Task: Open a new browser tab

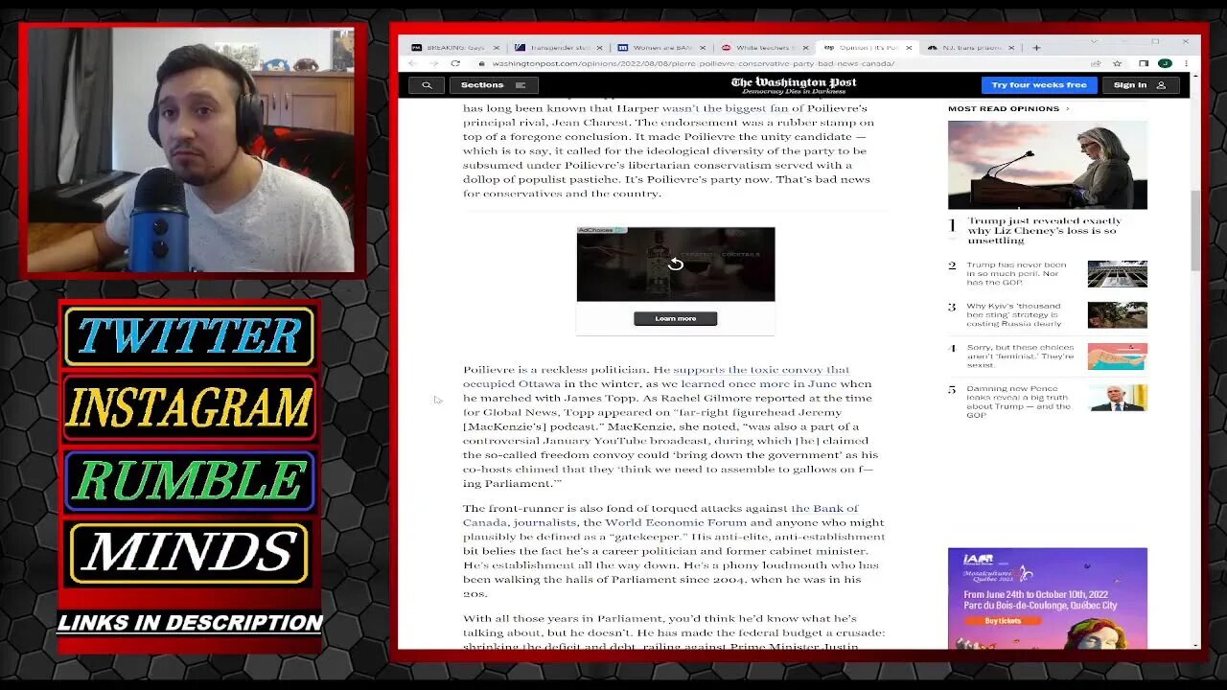Action: (x=1036, y=47)
